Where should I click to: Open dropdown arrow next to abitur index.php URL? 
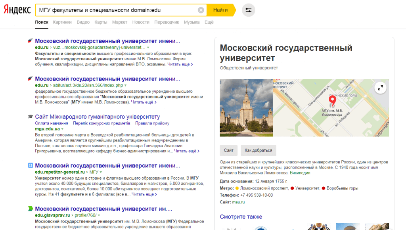(x=125, y=86)
